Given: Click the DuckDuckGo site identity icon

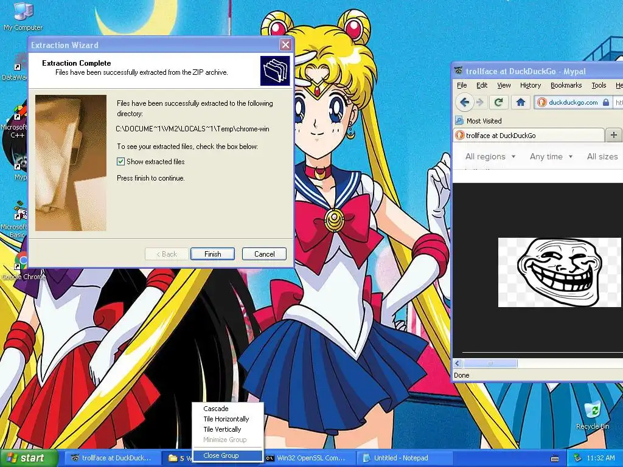Looking at the screenshot, I should 541,102.
